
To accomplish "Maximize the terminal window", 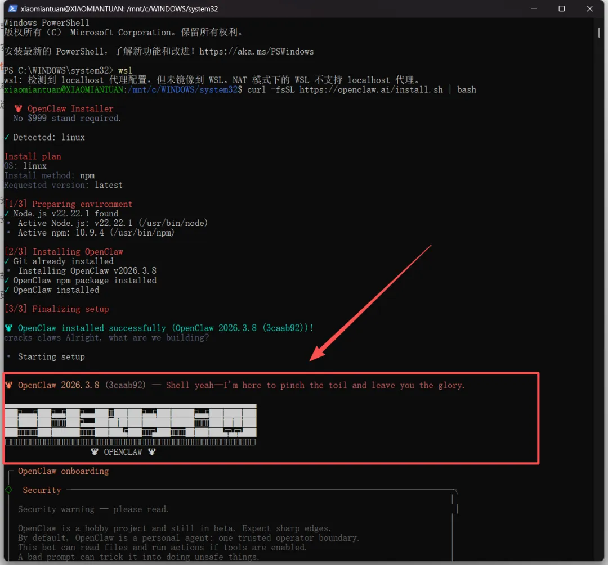I will pyautogui.click(x=561, y=8).
